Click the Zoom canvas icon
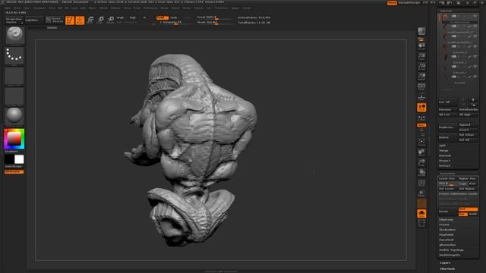Image resolution: width=486 pixels, height=273 pixels. coord(421,56)
